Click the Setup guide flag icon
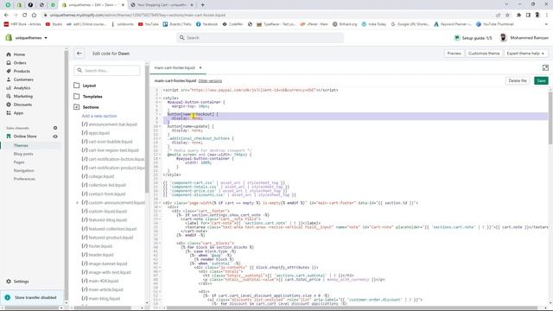 pos(457,38)
